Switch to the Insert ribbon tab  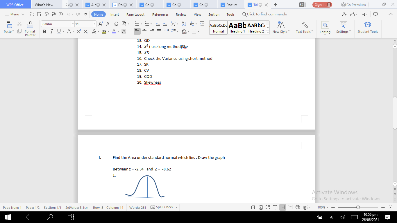[115, 14]
